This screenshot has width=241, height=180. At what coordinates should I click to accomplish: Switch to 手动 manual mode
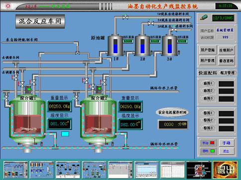coord(227,143)
